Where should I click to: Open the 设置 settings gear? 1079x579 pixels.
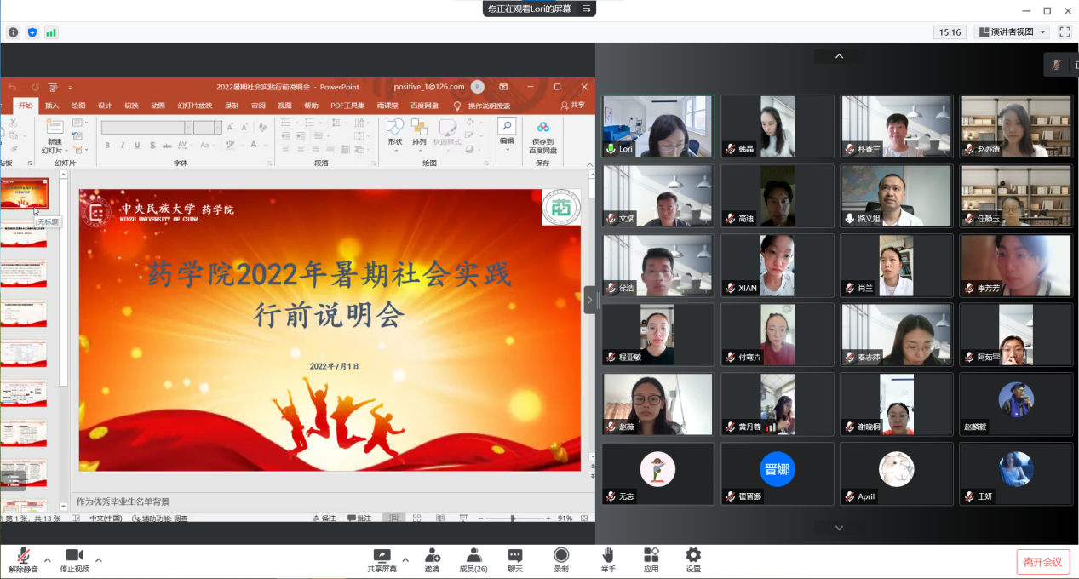tap(693, 556)
